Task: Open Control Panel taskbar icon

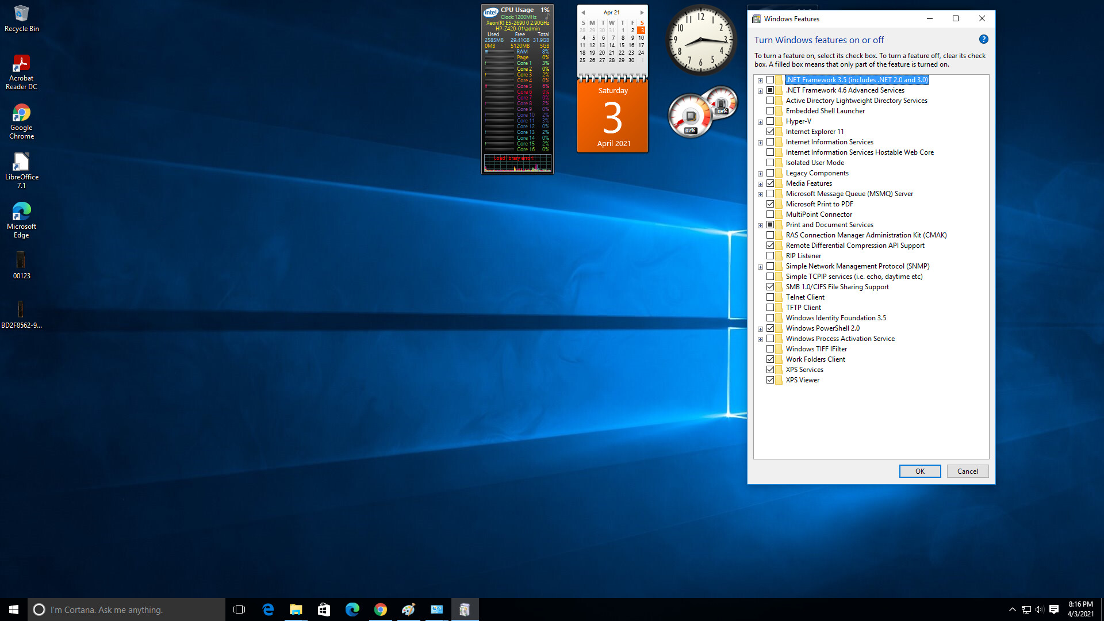Action: pos(436,609)
